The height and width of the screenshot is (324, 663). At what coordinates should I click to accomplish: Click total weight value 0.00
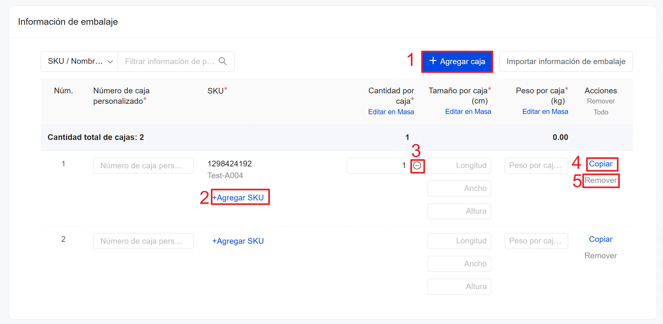(560, 137)
